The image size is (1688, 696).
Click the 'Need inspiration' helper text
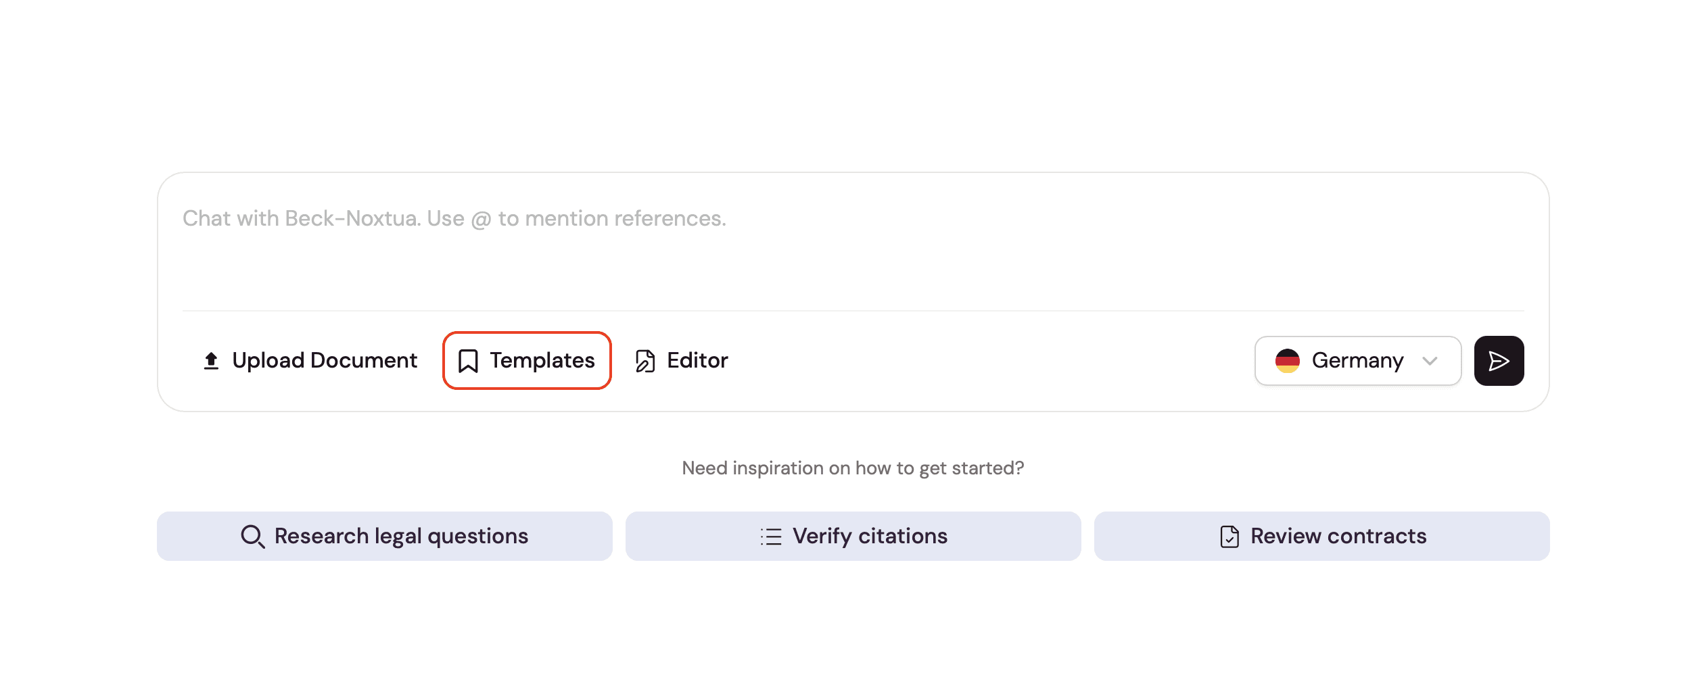[x=852, y=468]
